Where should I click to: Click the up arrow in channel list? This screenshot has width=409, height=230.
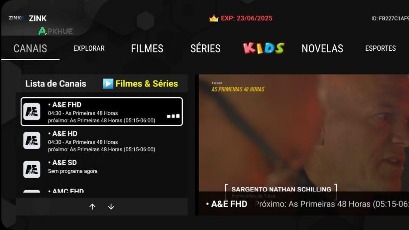pos(93,207)
